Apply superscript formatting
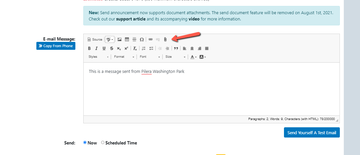The image size is (360, 155). click(126, 48)
